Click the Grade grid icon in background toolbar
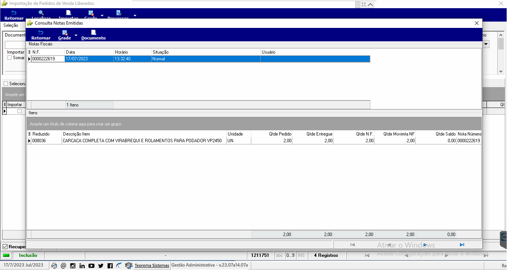The width and height of the screenshot is (507, 271). coord(91,13)
